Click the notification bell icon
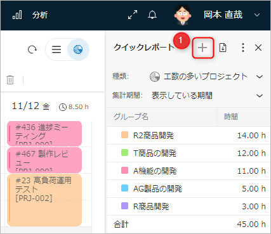The image size is (271, 234). click(152, 15)
